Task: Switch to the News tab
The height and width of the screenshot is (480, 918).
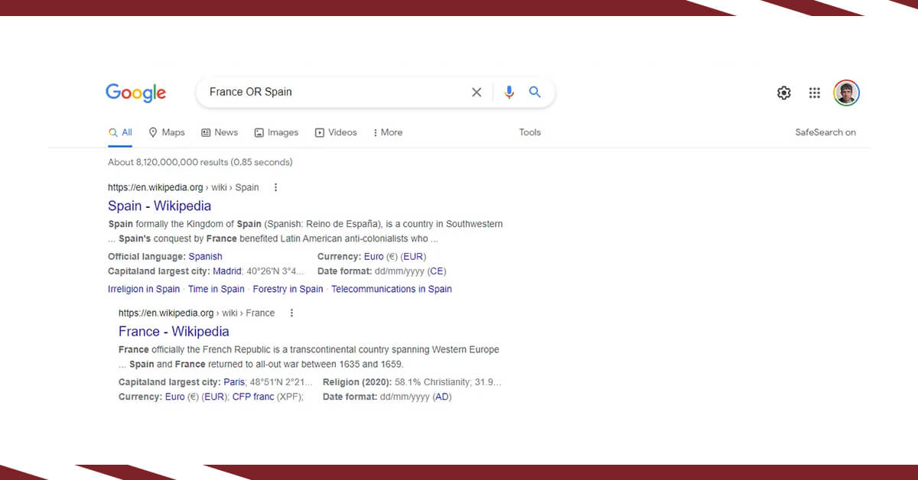Action: [x=220, y=132]
